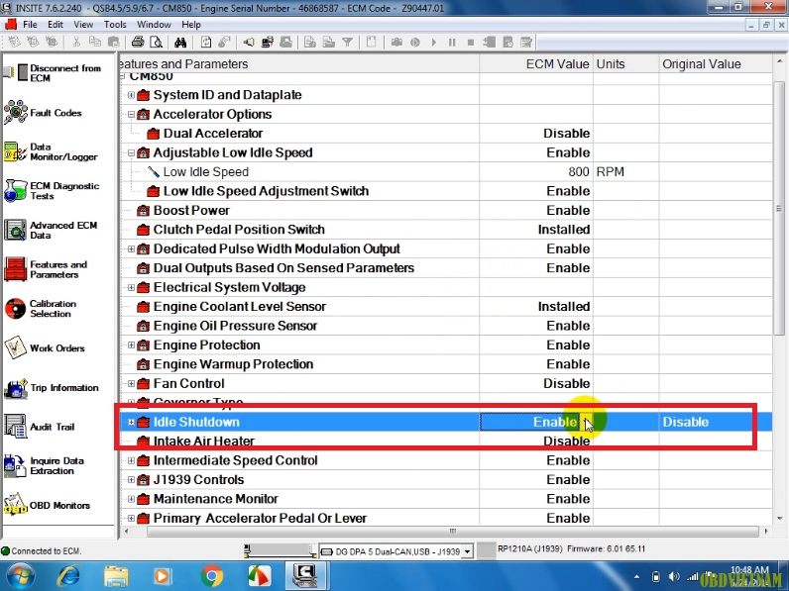Viewport: 789px width, 591px height.
Task: Select the Intake Air Heater row
Action: 446,442
